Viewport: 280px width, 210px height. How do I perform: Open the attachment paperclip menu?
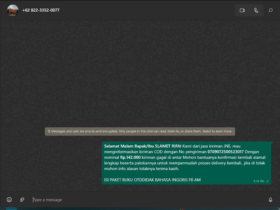(22, 199)
